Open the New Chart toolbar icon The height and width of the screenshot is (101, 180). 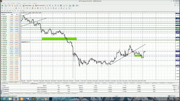point(2,6)
